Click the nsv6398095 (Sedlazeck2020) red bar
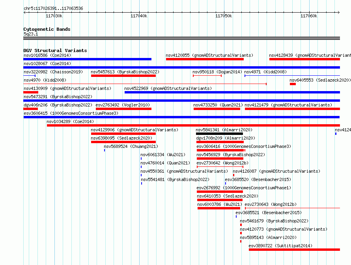Screen dimensions: 351x265 [x=123, y=142]
